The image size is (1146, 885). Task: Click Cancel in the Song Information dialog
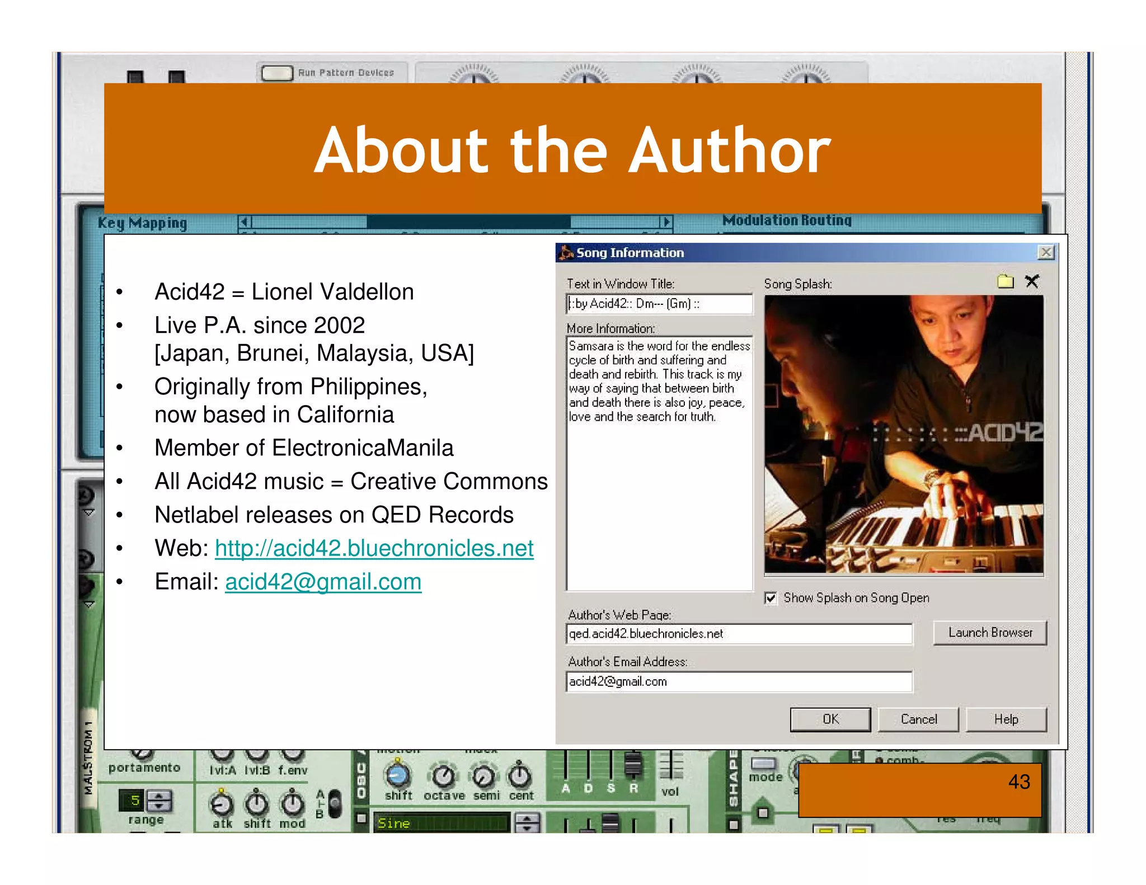click(x=918, y=719)
